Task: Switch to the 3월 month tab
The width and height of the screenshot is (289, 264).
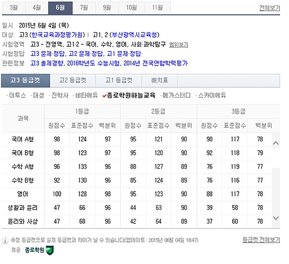Action: pos(14,7)
